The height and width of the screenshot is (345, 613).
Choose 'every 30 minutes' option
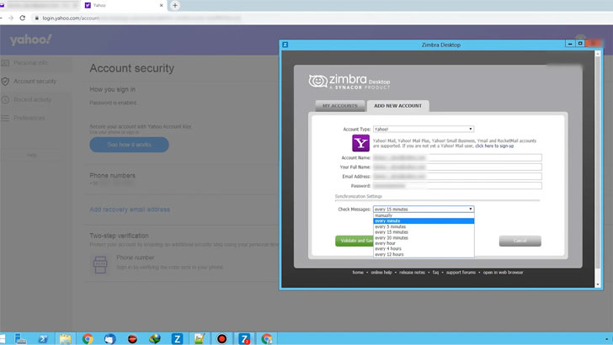tap(424, 237)
